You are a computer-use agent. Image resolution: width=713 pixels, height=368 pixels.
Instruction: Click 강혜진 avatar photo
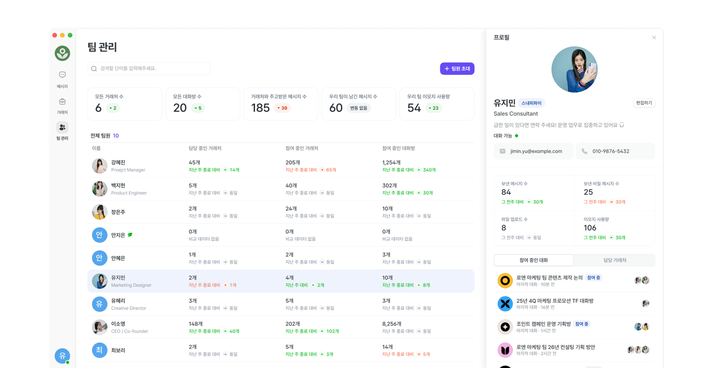coord(100,166)
